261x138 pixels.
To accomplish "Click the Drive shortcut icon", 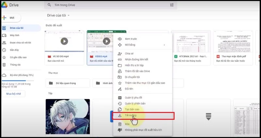I will [x=120, y=71].
